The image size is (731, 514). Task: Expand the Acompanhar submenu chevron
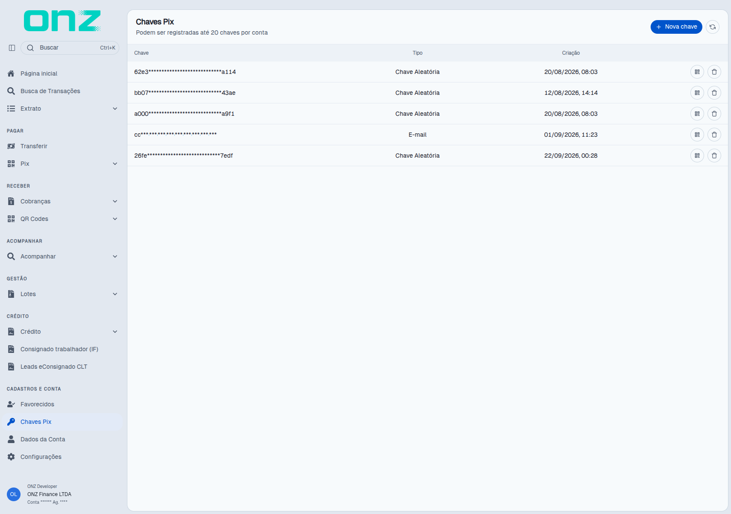pyautogui.click(x=115, y=256)
